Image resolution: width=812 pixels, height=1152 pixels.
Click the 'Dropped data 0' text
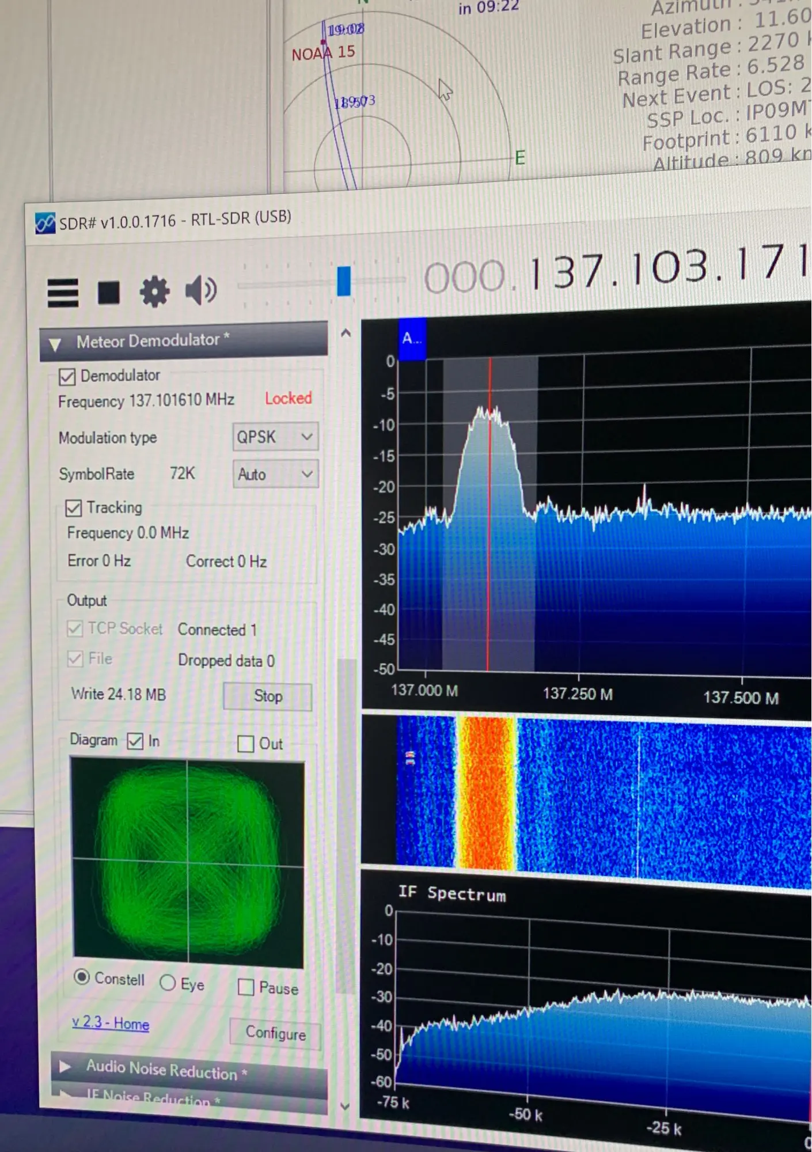[x=226, y=660]
